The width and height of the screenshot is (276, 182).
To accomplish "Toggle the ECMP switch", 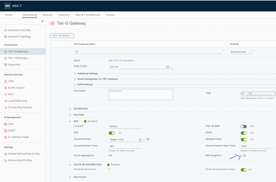I will point(244,133).
